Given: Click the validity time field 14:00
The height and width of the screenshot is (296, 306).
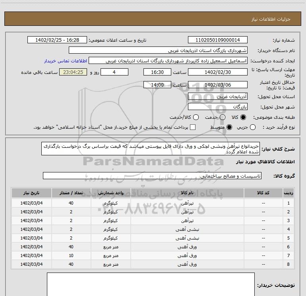Looking at the screenshot, I should (x=157, y=85).
